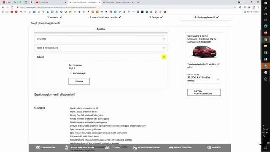Screen dimensions: 270x152
Task: Collapse the Esterni section chevron
Action: [x=164, y=57]
